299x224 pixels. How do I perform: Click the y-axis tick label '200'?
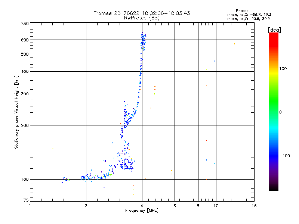(x=25, y=125)
